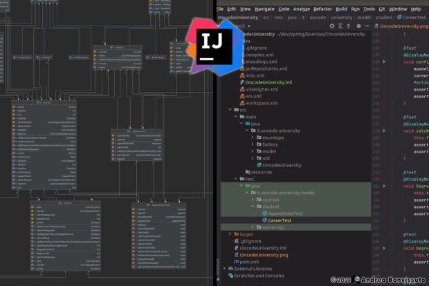This screenshot has width=429, height=286.
Task: Click the Collapse All icon in Project toolbar
Action: click(x=348, y=26)
